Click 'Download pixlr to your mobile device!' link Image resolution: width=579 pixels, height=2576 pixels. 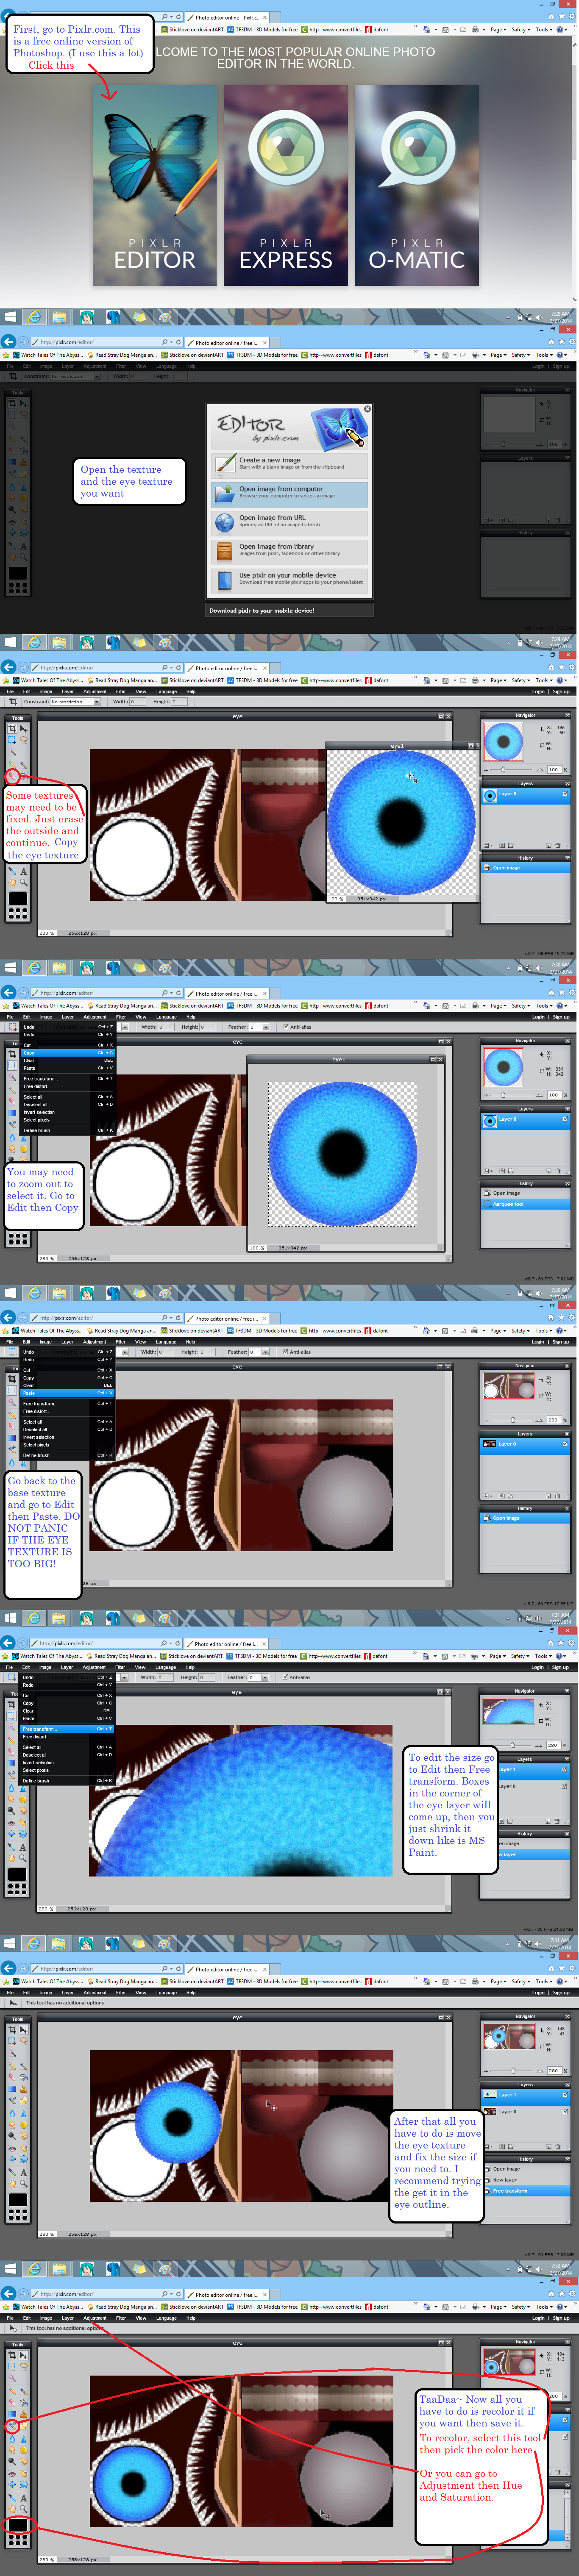[262, 610]
